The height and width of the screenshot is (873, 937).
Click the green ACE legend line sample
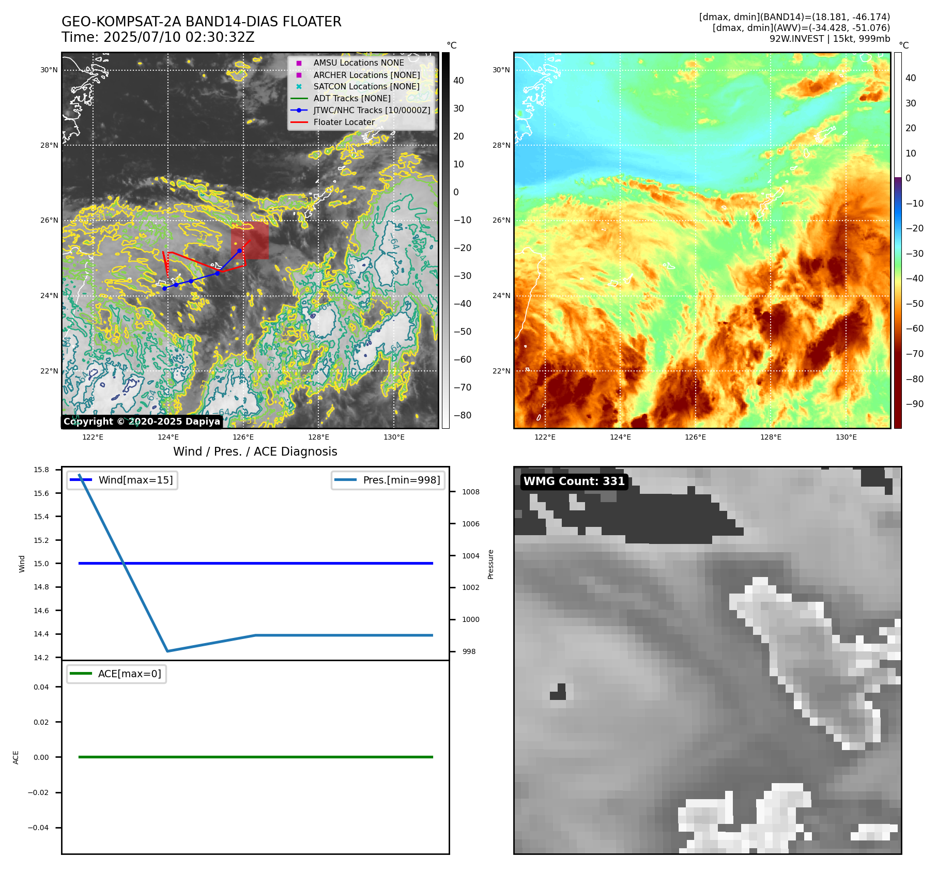click(x=81, y=674)
